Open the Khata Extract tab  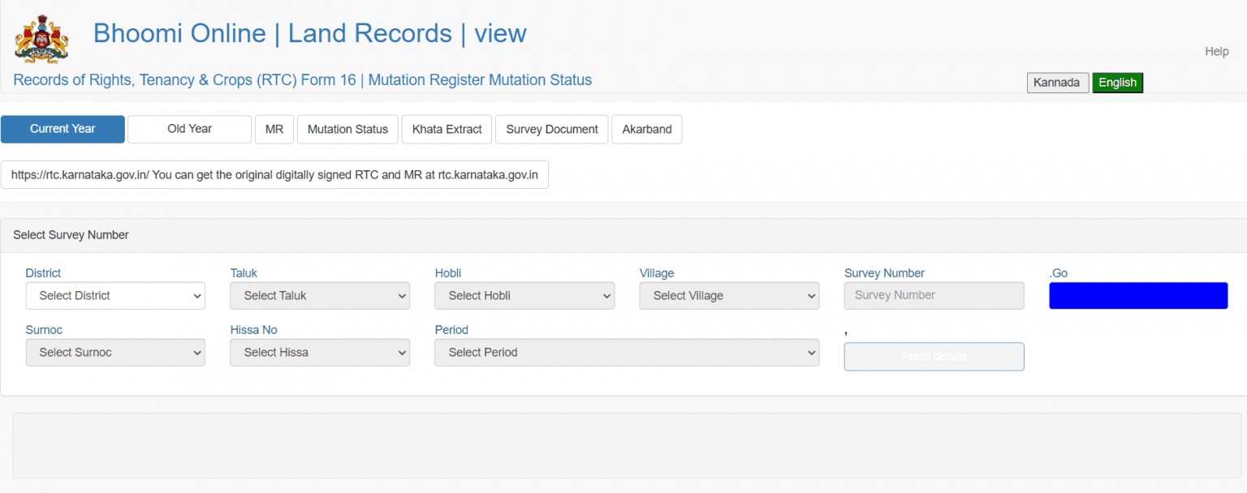[x=447, y=130]
